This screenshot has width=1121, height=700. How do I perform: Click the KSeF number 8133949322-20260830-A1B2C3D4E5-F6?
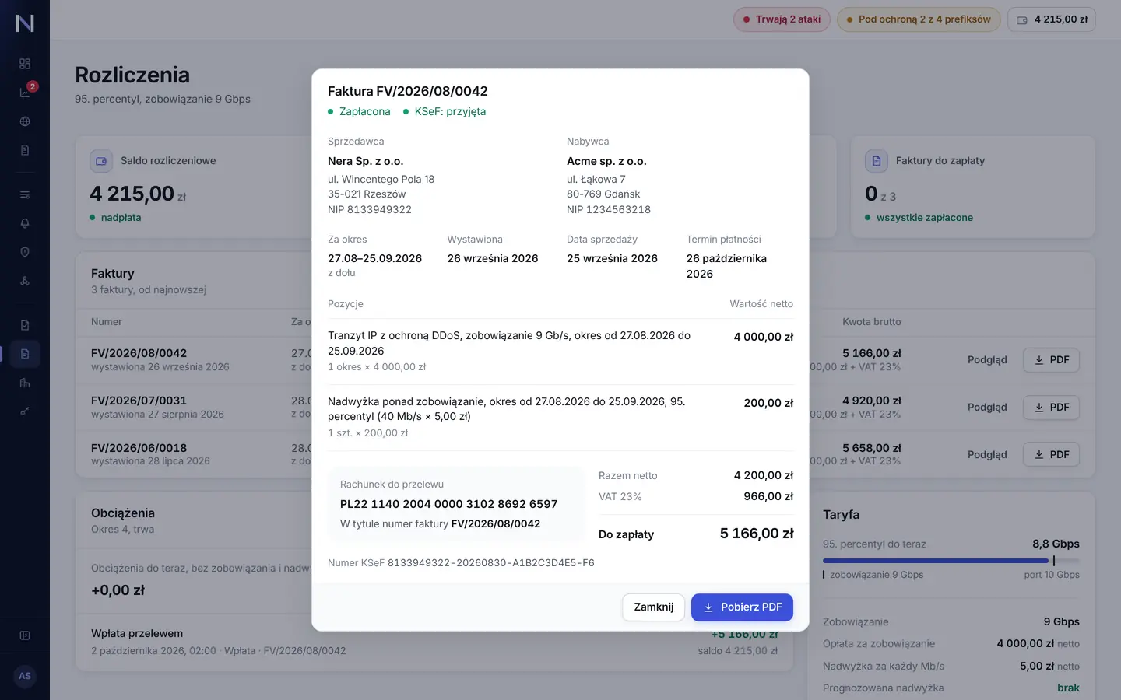(490, 563)
